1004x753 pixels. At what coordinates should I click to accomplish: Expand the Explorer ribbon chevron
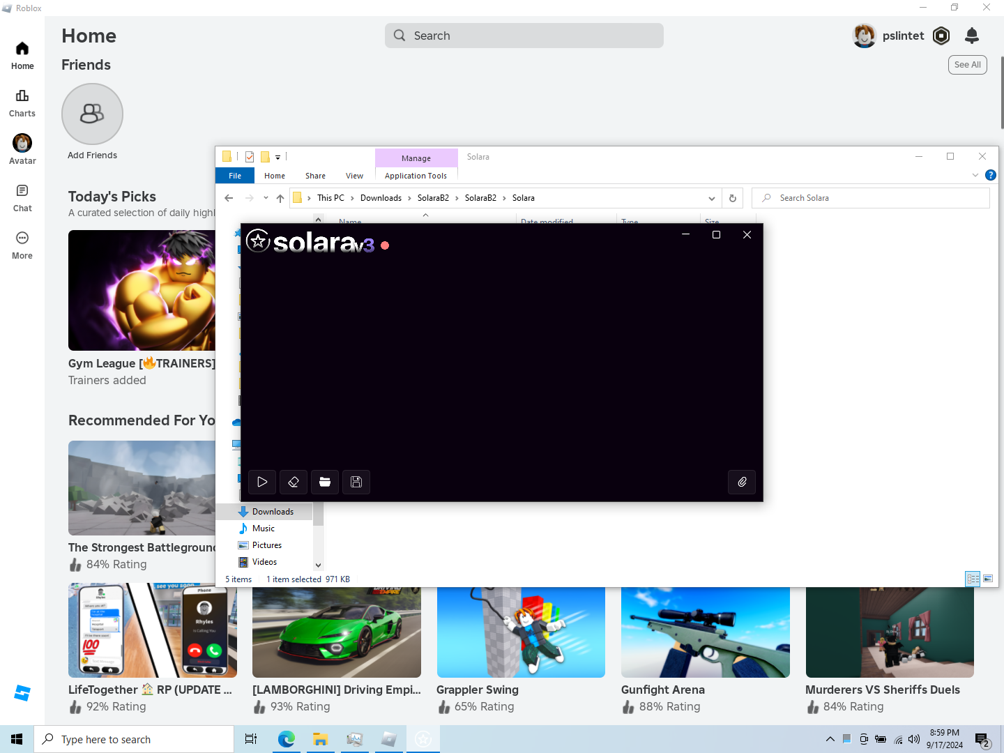point(975,175)
